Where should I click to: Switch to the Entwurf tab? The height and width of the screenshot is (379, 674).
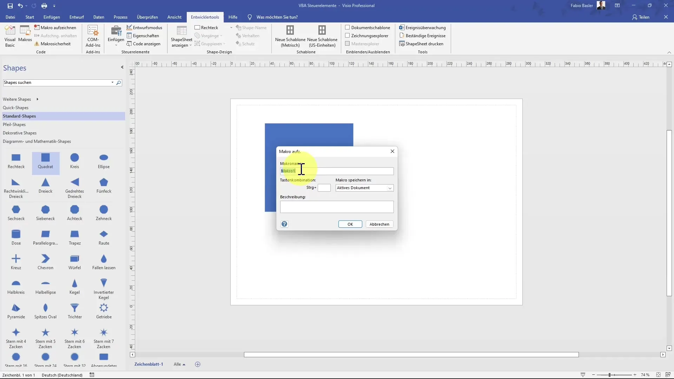coord(77,17)
